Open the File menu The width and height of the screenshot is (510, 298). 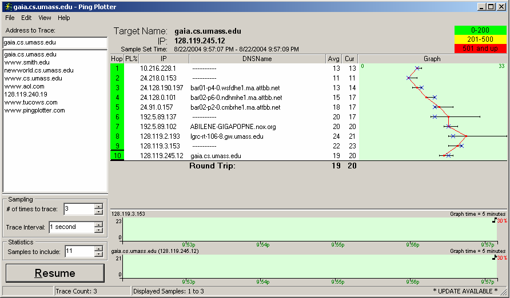10,18
